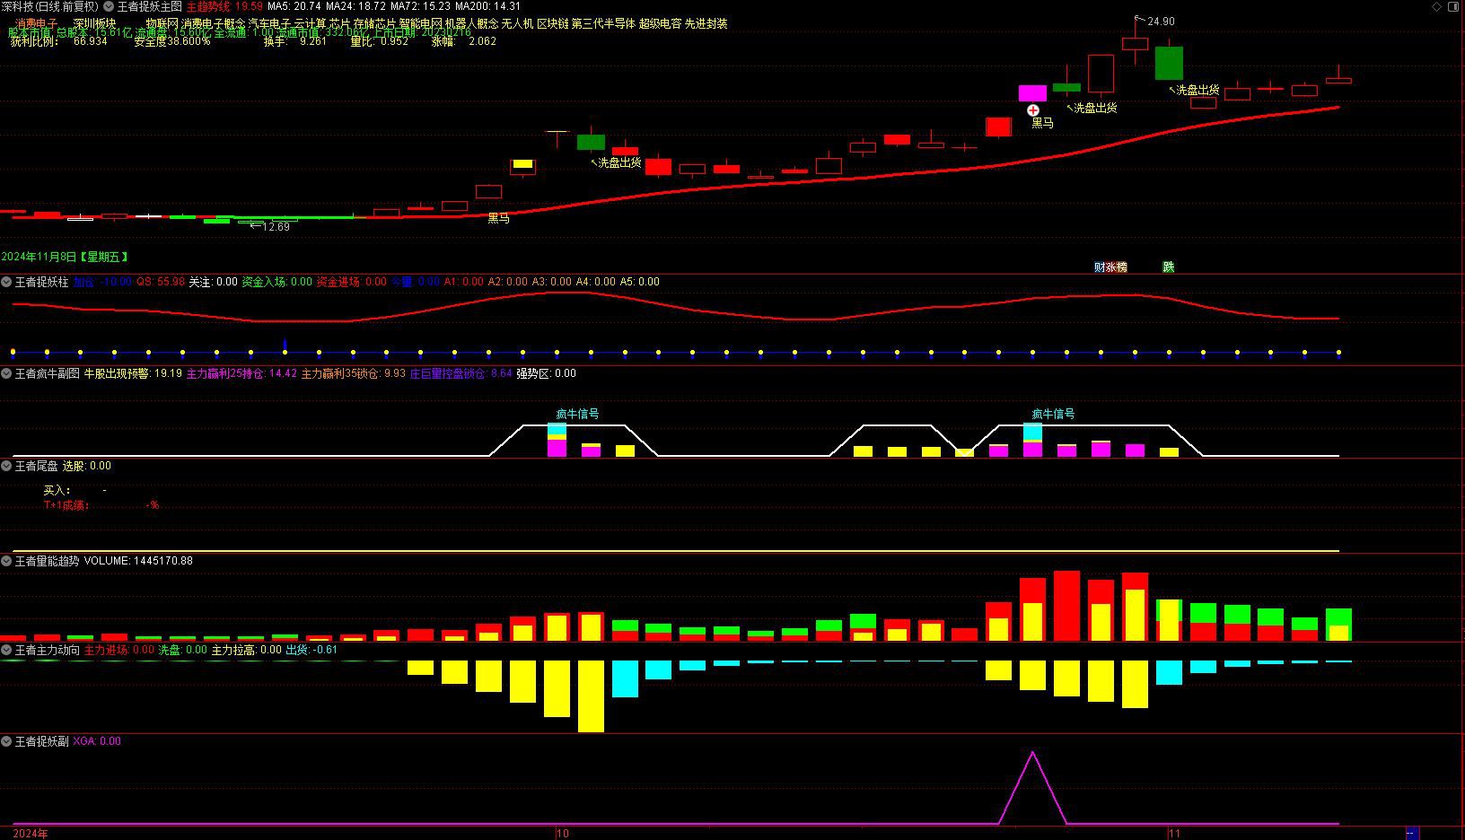Screen dimensions: 1465x840
Task: Click the 深圳板块 region label
Action: (x=94, y=23)
